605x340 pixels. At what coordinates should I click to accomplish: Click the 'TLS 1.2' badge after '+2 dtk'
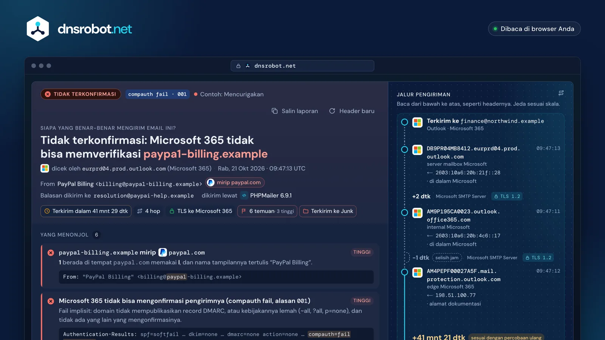[x=507, y=196]
